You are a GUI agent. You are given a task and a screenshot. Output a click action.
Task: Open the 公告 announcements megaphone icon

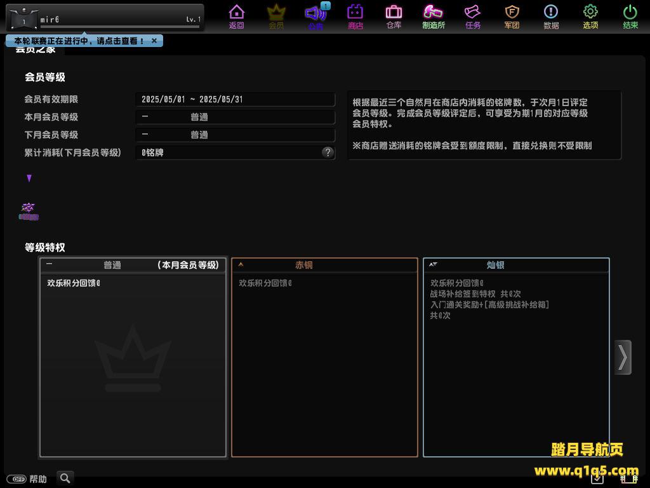pyautogui.click(x=315, y=16)
